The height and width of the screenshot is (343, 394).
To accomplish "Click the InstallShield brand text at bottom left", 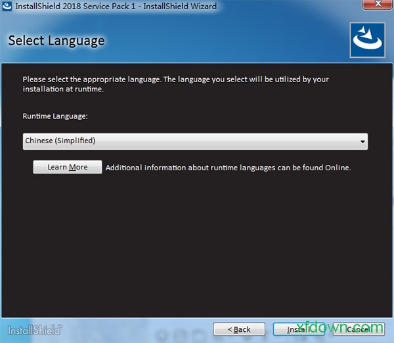I will pos(35,329).
